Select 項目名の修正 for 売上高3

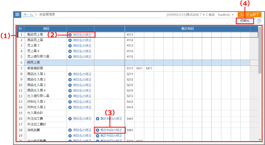80,46
